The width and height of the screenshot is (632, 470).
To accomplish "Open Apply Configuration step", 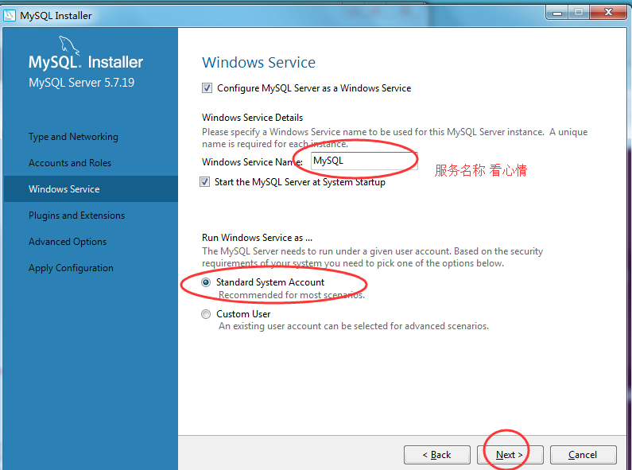I will pos(71,268).
